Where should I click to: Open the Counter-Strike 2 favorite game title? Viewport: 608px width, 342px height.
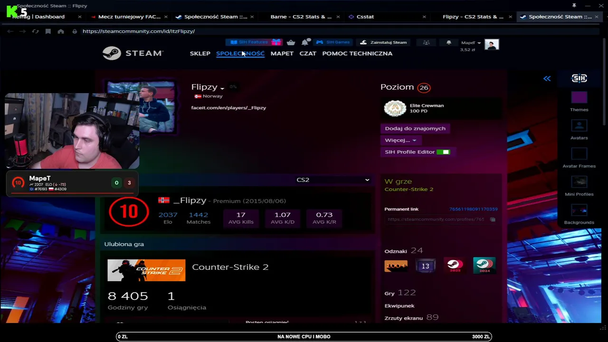[230, 267]
